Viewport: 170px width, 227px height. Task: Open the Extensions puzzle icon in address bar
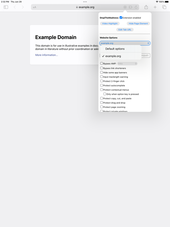(x=130, y=7)
